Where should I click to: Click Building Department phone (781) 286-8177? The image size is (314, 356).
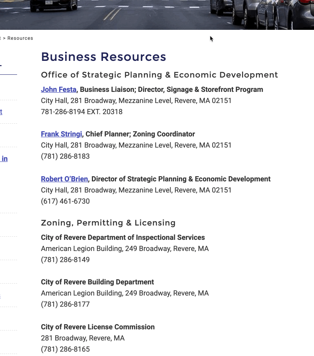65,304
